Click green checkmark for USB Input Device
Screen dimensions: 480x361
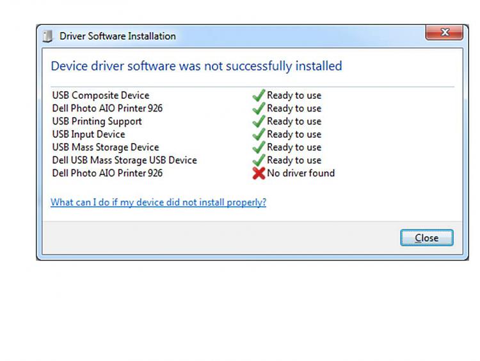[x=259, y=134]
